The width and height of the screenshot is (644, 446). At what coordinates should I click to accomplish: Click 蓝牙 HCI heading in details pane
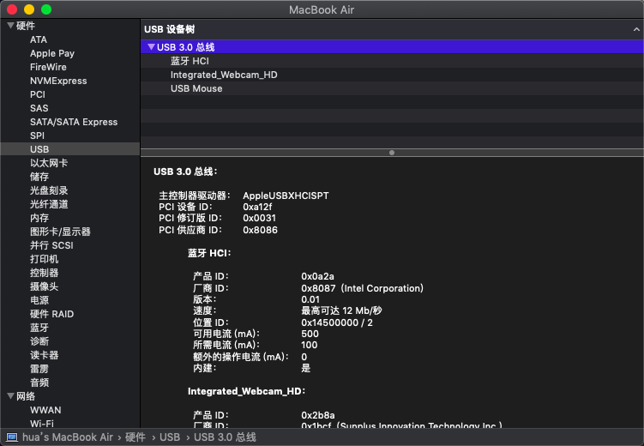[x=209, y=253]
